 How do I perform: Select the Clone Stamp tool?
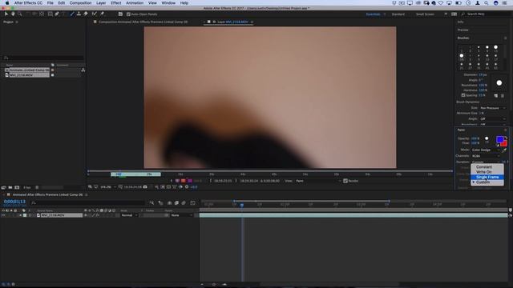79,14
